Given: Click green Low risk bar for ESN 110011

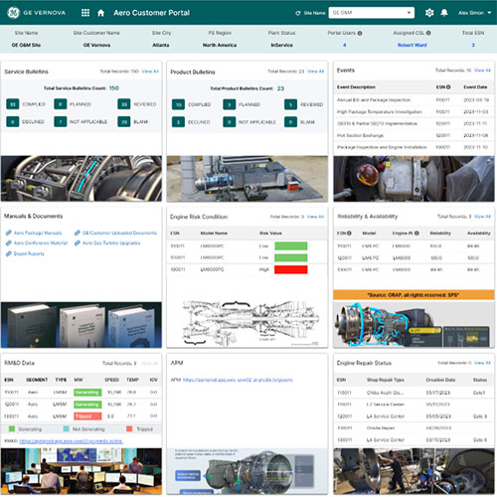Looking at the screenshot, I should (x=291, y=246).
